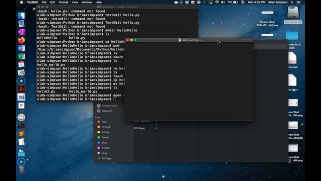The width and height of the screenshot is (321, 181).
Task: Open the TextEdit application menu
Action: point(33,2)
